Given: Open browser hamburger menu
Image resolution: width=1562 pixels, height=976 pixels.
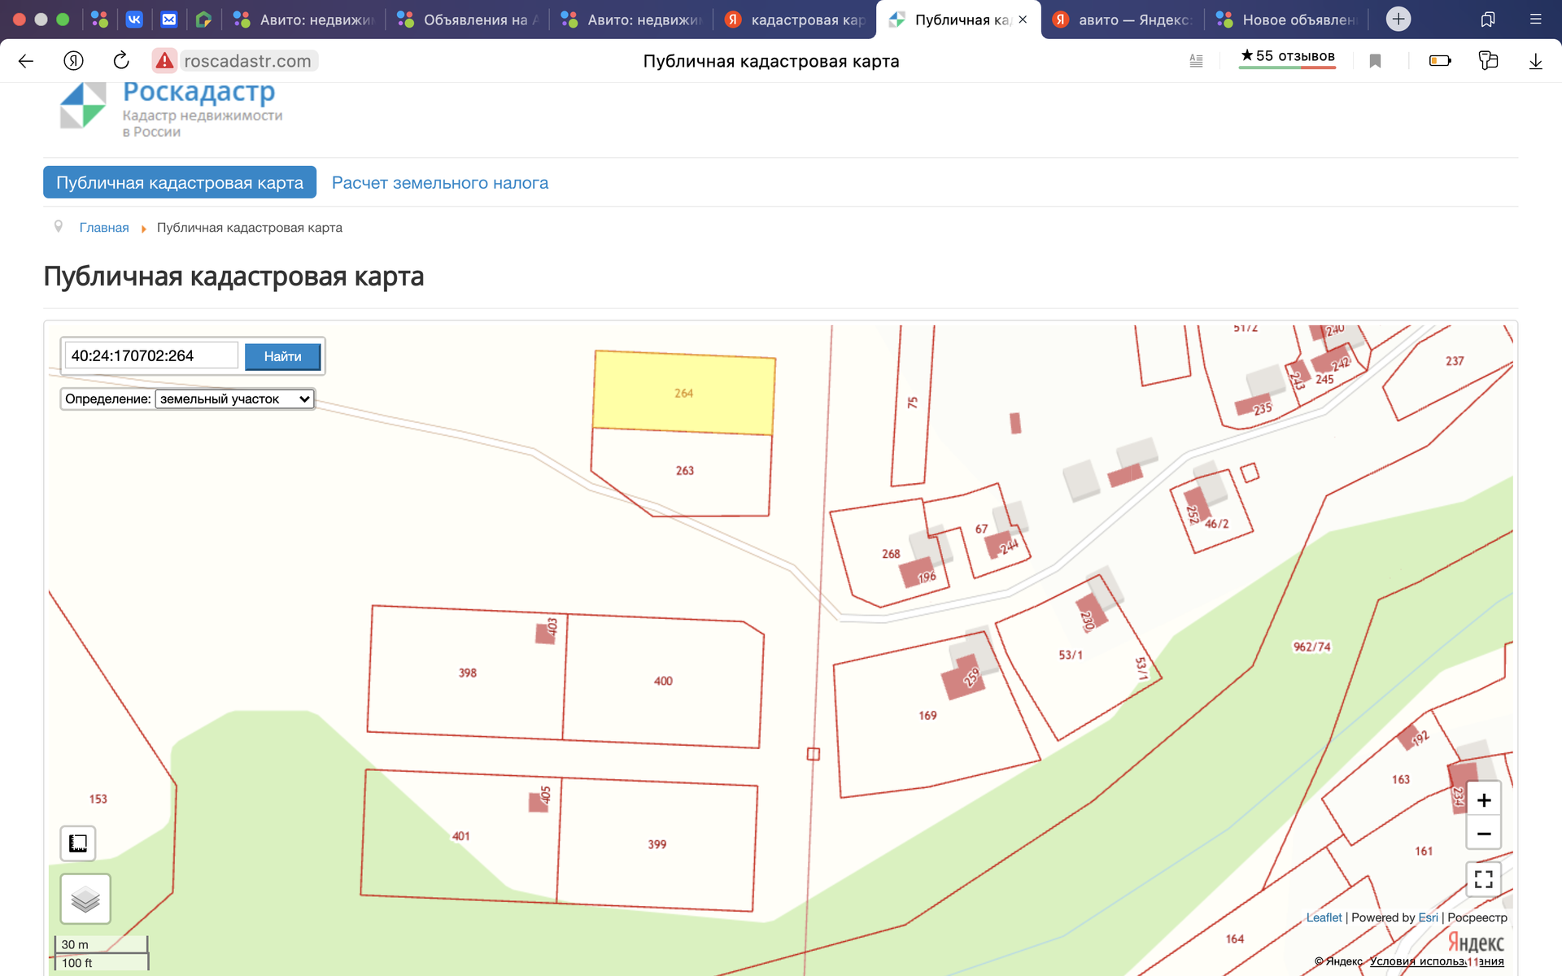Looking at the screenshot, I should tap(1535, 20).
